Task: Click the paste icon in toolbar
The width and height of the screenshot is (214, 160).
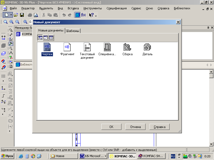Action: pos(56,15)
